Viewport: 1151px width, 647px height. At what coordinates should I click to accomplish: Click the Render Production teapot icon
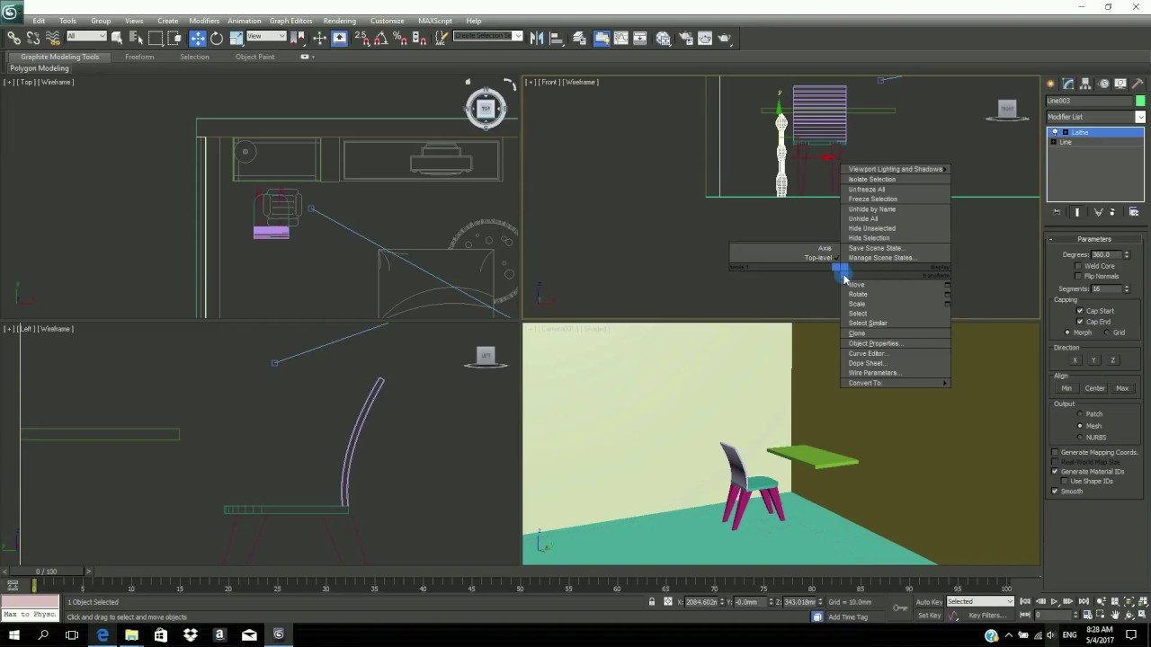(725, 38)
